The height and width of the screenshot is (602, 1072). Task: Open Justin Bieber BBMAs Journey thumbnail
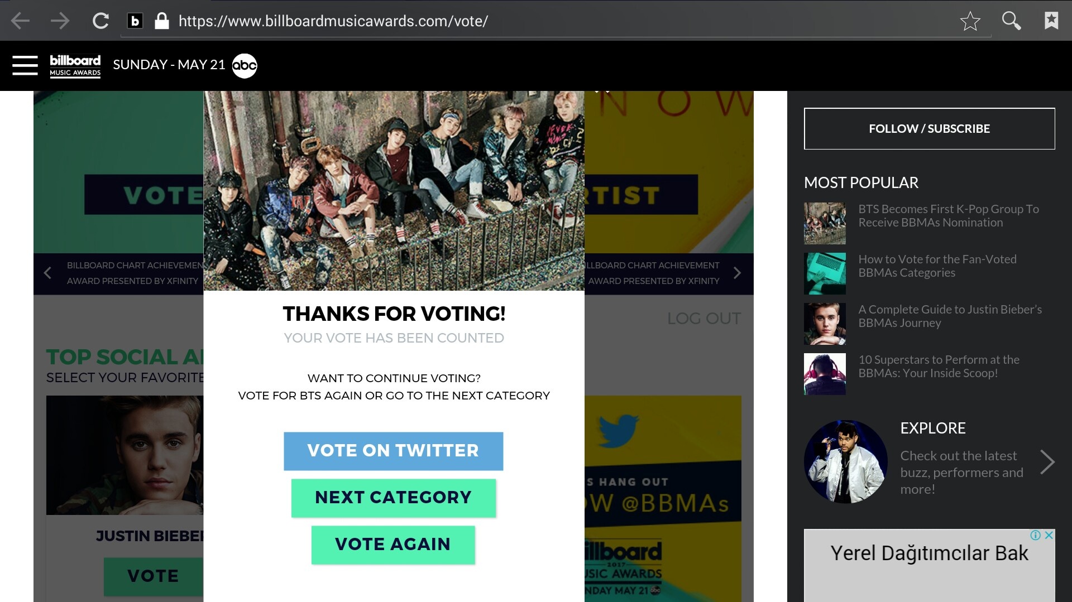[x=825, y=324]
